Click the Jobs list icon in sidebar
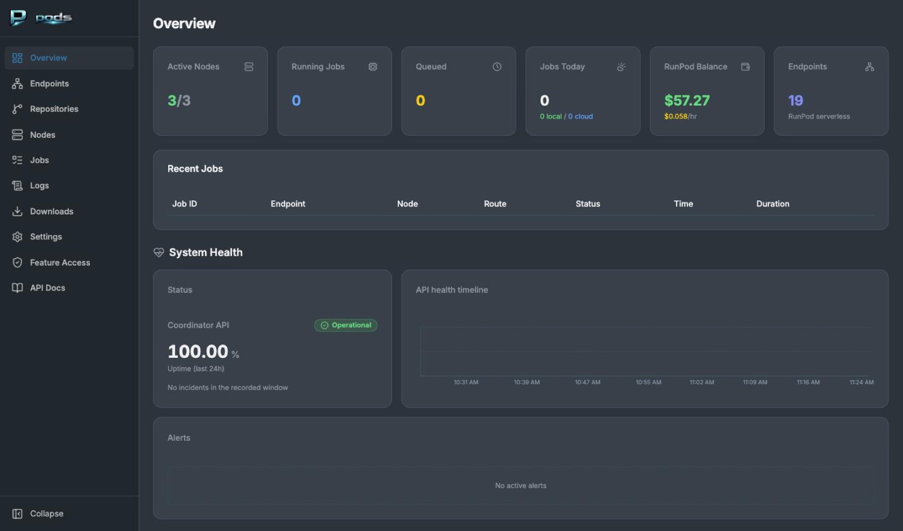This screenshot has height=531, width=903. coord(17,160)
